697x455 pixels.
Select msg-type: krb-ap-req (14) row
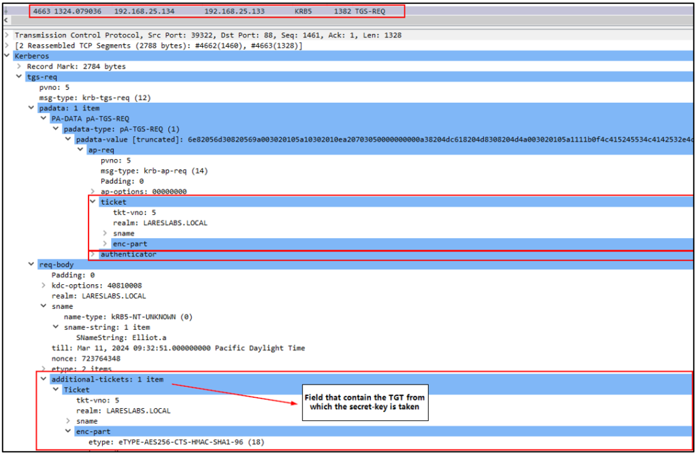tap(154, 171)
